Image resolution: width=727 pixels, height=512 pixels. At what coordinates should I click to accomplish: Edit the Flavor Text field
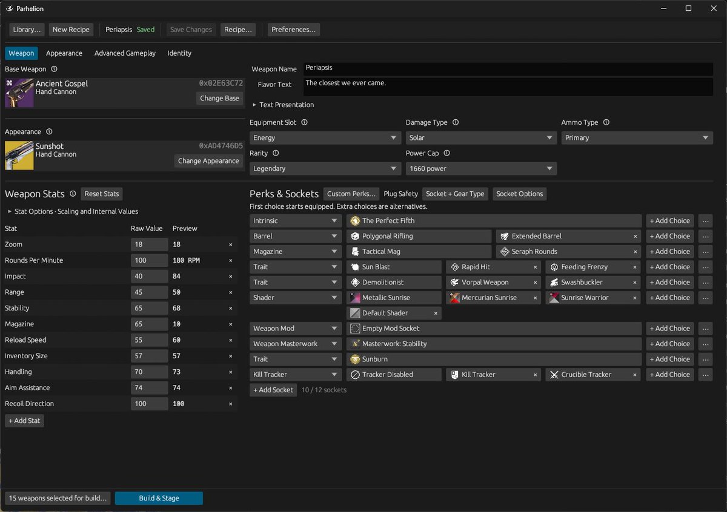(x=508, y=87)
